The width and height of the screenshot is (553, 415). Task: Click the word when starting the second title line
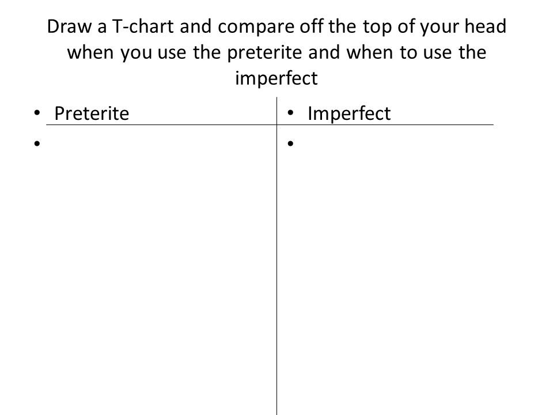click(90, 52)
